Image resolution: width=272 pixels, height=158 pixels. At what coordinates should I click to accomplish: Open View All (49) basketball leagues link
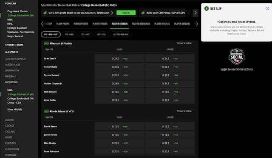(x=14, y=110)
